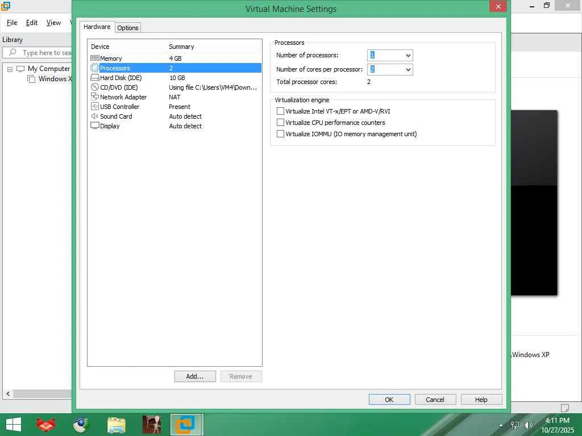Click the Windows XP label below preview
582x436 pixels.
tap(530, 354)
